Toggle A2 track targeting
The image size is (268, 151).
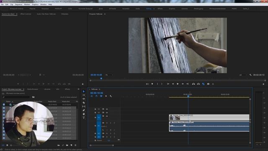point(99,133)
